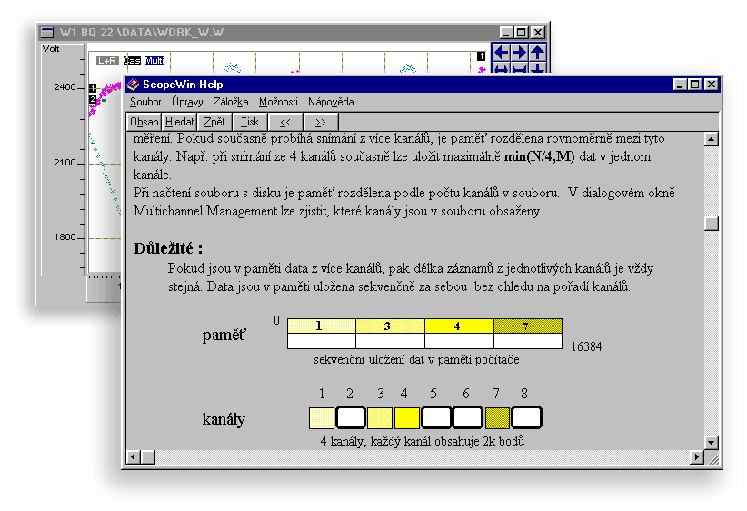Minimize the ScopeWin Help window
The height and width of the screenshot is (511, 747).
(681, 85)
